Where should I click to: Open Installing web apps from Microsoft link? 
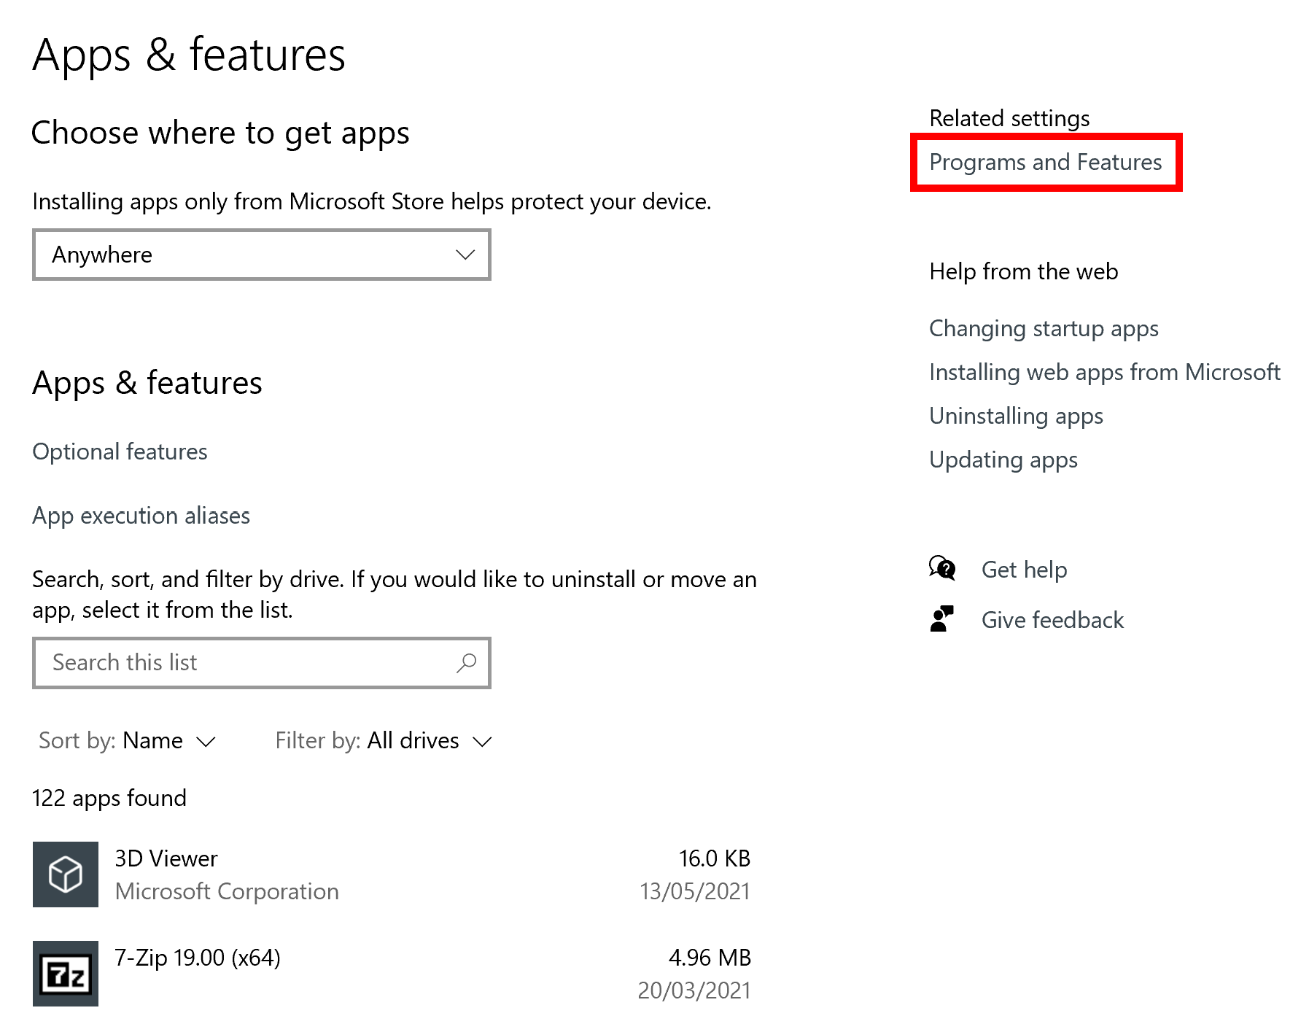click(x=1104, y=372)
